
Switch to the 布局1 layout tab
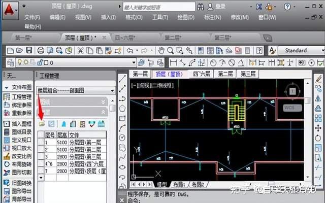[179, 184]
